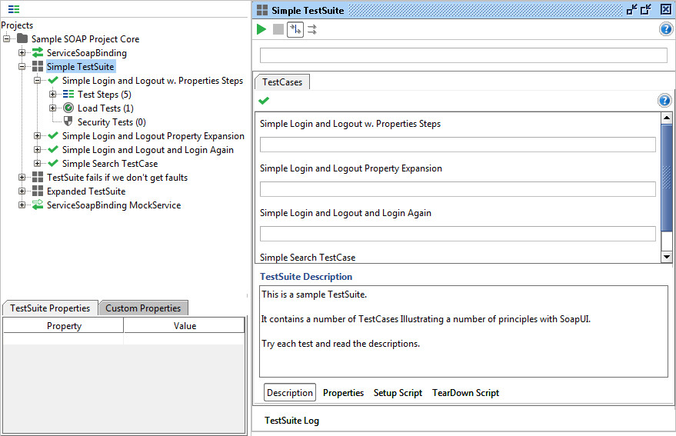This screenshot has width=676, height=436.
Task: Select Expanded TestSuite label in tree
Action: point(86,191)
